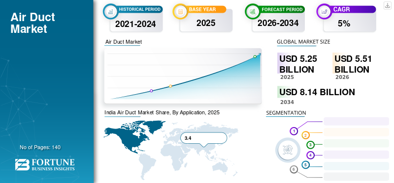The height and width of the screenshot is (183, 394).
Task: Click the 2025 base year value
Action: click(x=206, y=23)
